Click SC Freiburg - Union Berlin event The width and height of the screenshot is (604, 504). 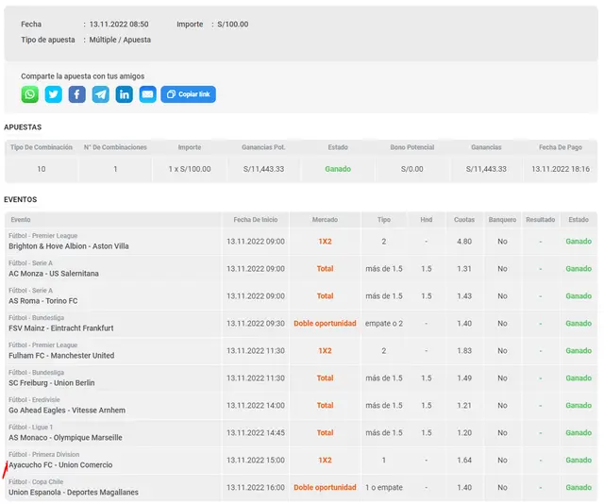[x=52, y=383]
